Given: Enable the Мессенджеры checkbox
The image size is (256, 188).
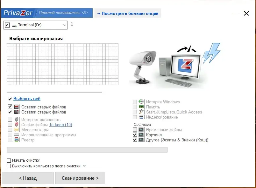Looking at the screenshot, I should point(10,130).
